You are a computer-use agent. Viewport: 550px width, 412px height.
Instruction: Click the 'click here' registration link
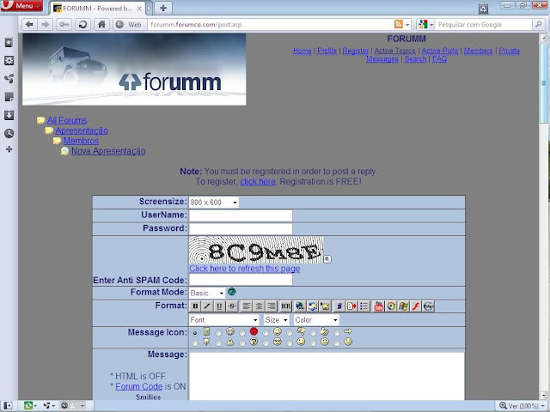point(258,181)
